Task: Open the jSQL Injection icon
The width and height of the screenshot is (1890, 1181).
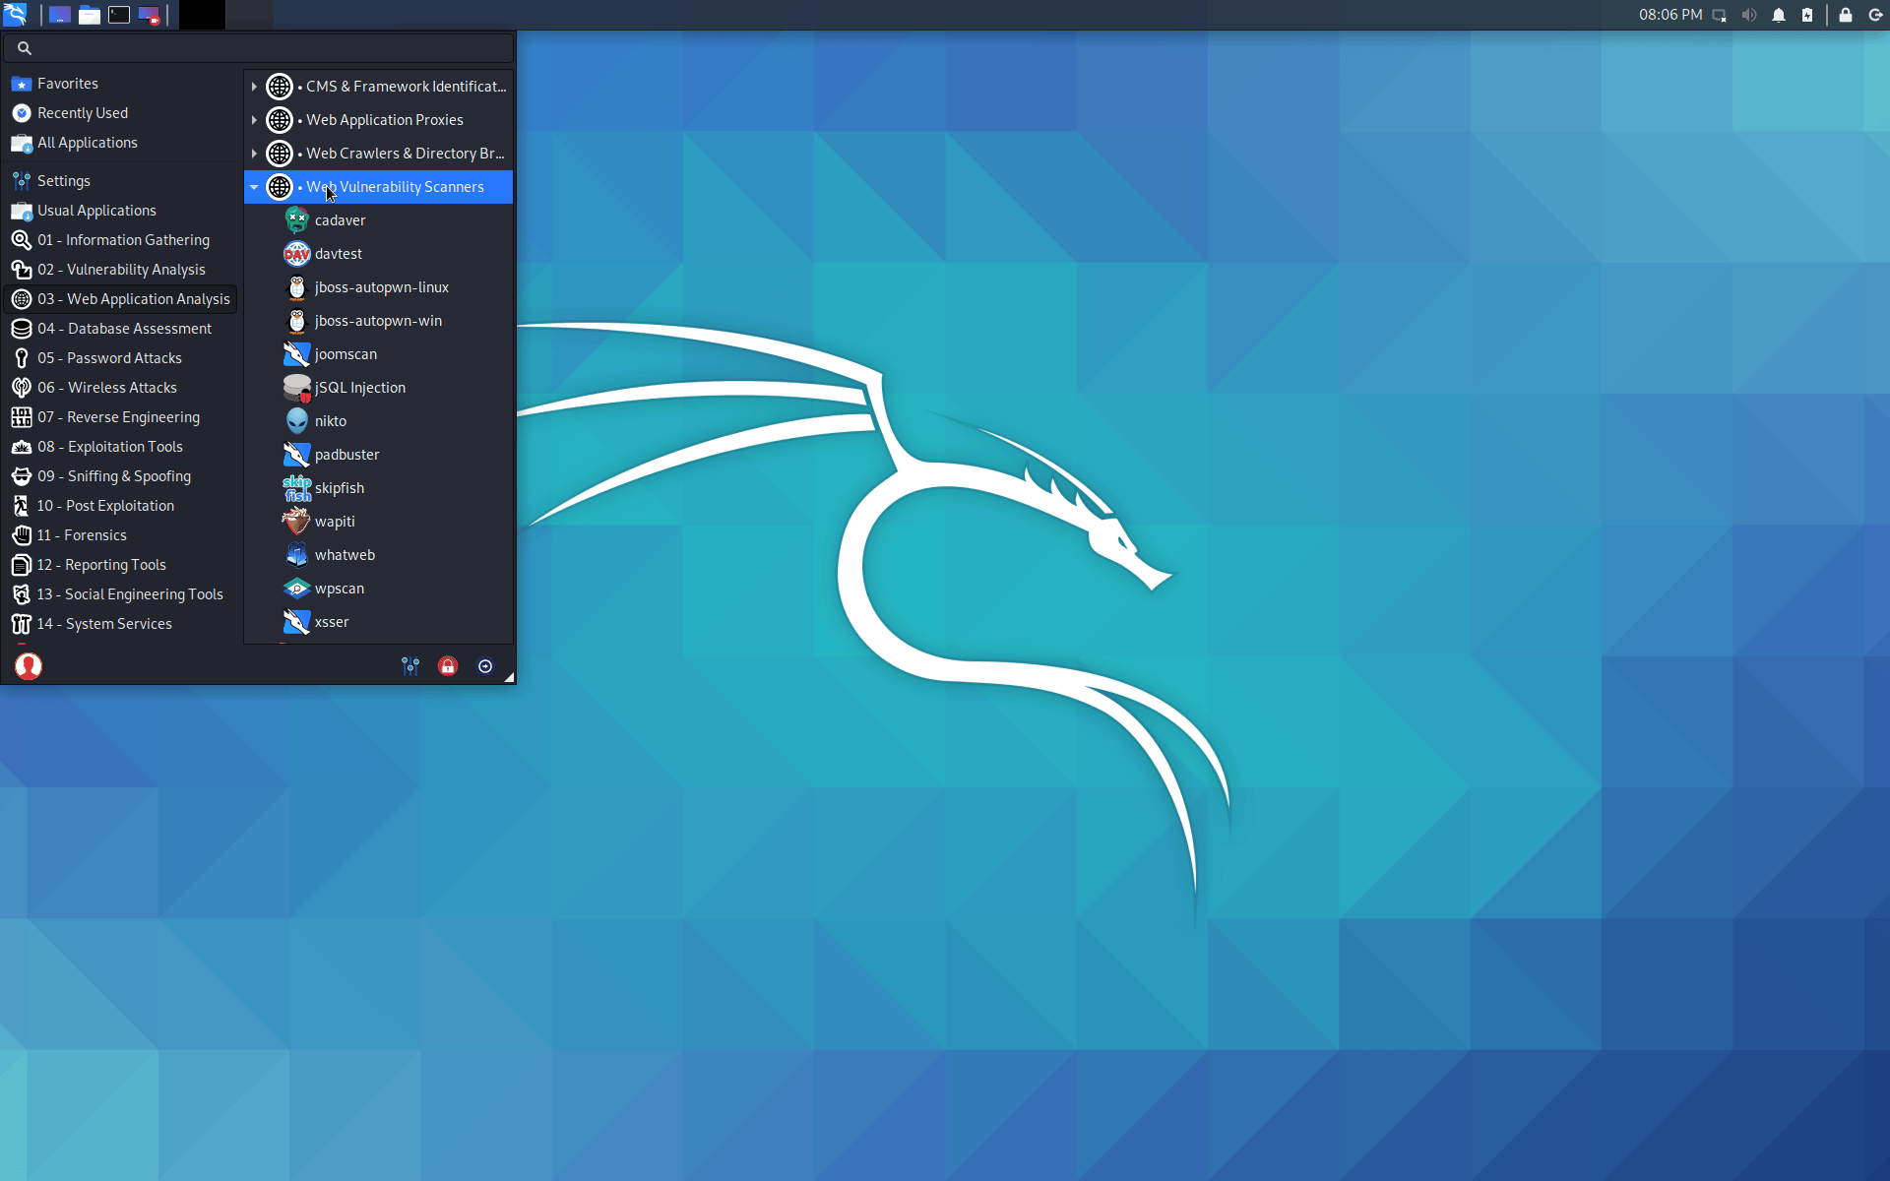Action: 296,388
